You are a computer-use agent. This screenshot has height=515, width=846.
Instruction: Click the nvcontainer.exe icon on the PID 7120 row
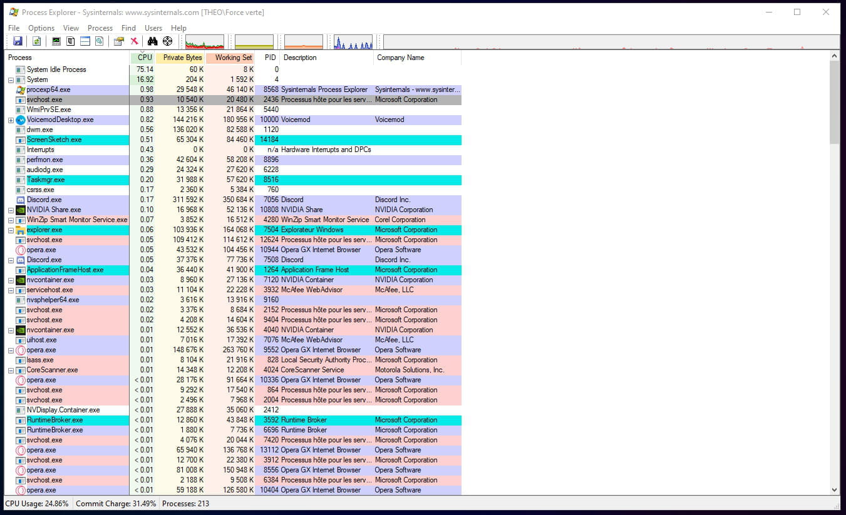coord(20,280)
